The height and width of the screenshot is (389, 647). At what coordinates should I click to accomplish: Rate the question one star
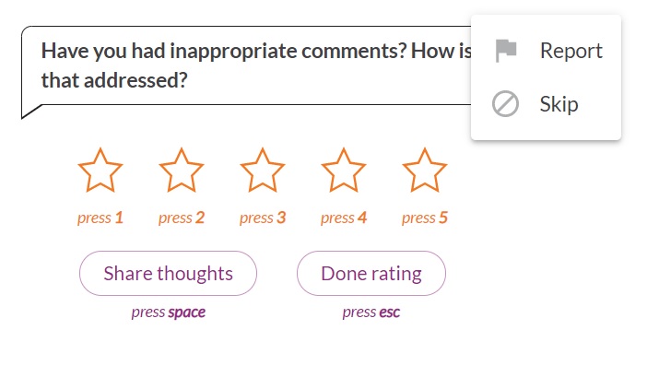click(x=100, y=171)
